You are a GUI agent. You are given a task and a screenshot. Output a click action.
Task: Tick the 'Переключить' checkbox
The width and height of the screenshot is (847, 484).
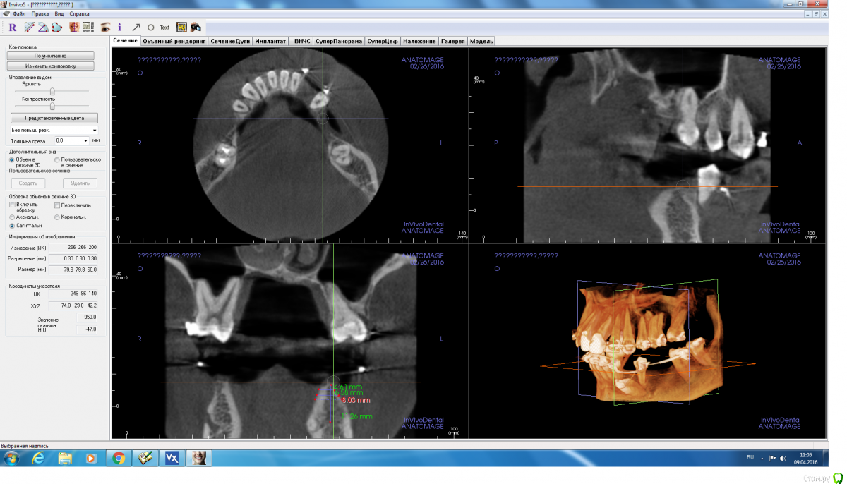click(57, 205)
